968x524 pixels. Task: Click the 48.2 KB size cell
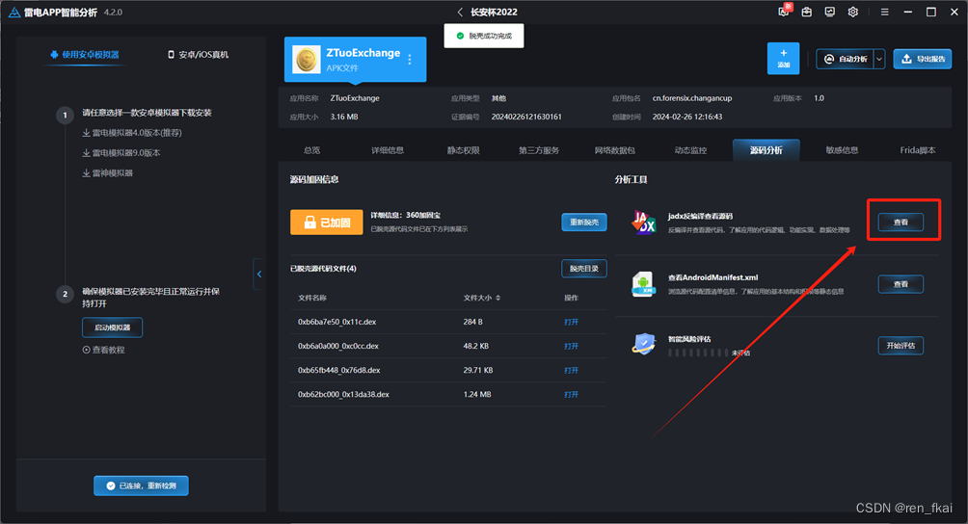click(476, 346)
